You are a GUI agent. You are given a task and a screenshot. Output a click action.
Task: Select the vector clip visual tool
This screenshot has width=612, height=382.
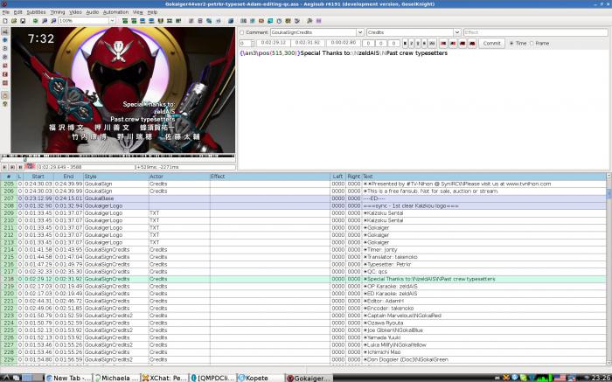pyautogui.click(x=5, y=83)
